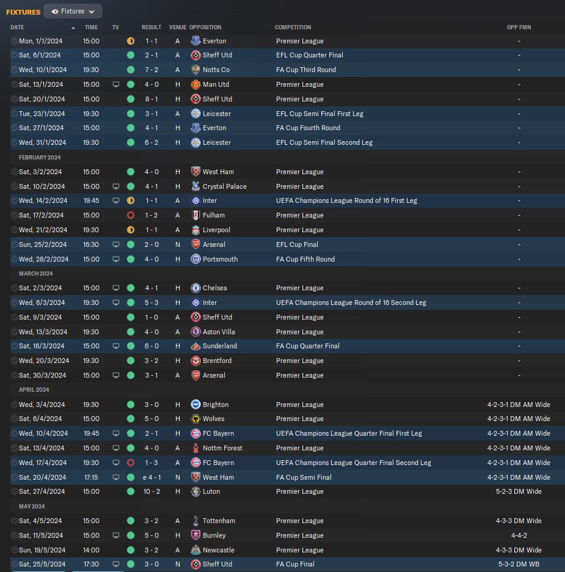
Task: Click the TV icon on EFL Cup Final row
Action: tap(116, 244)
